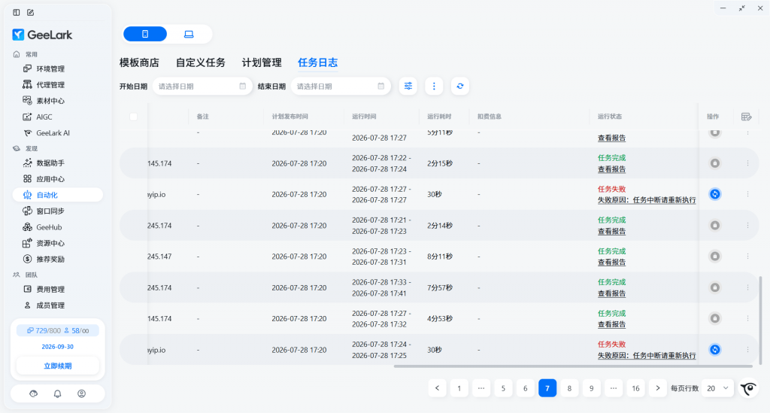Go to previous page arrow

click(x=437, y=388)
